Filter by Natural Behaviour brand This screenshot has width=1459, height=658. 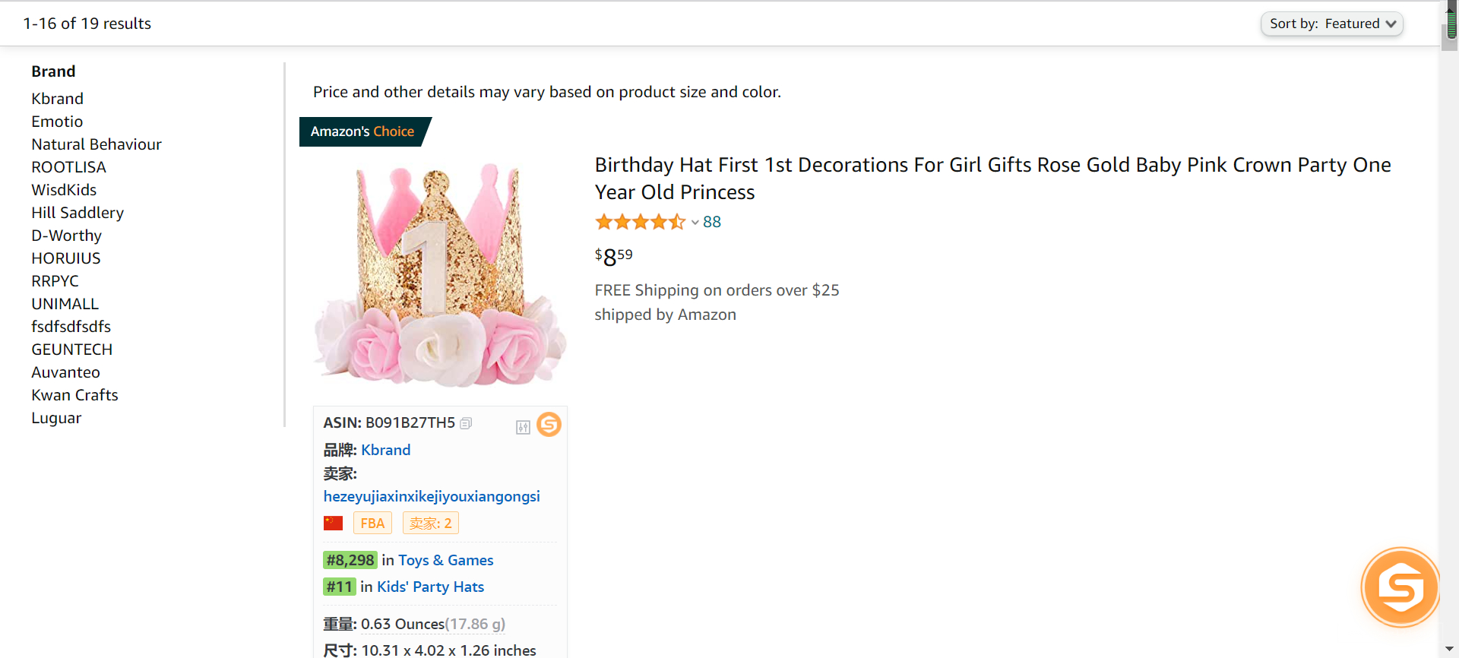[97, 144]
